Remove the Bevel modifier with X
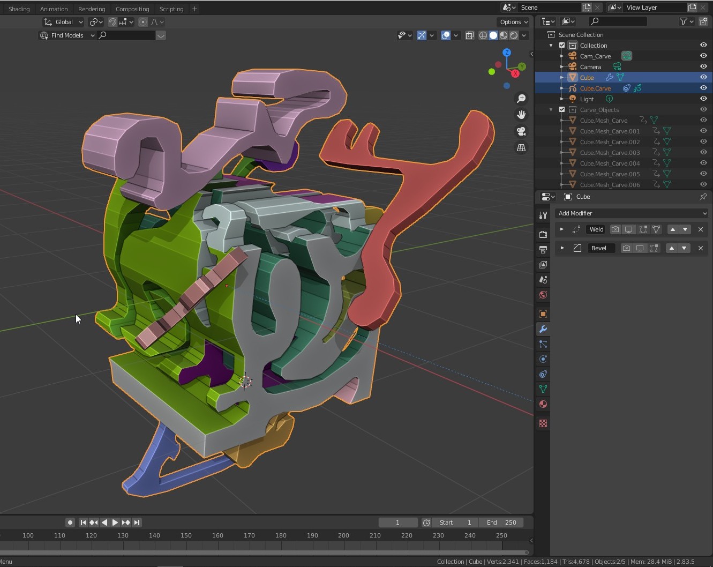This screenshot has height=567, width=713. point(700,248)
